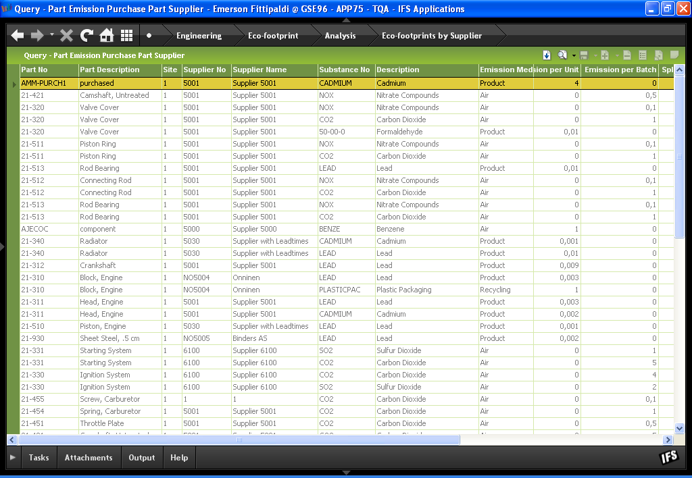Image resolution: width=692 pixels, height=478 pixels.
Task: Click the Populate (blue down arrow) icon
Action: pos(547,55)
